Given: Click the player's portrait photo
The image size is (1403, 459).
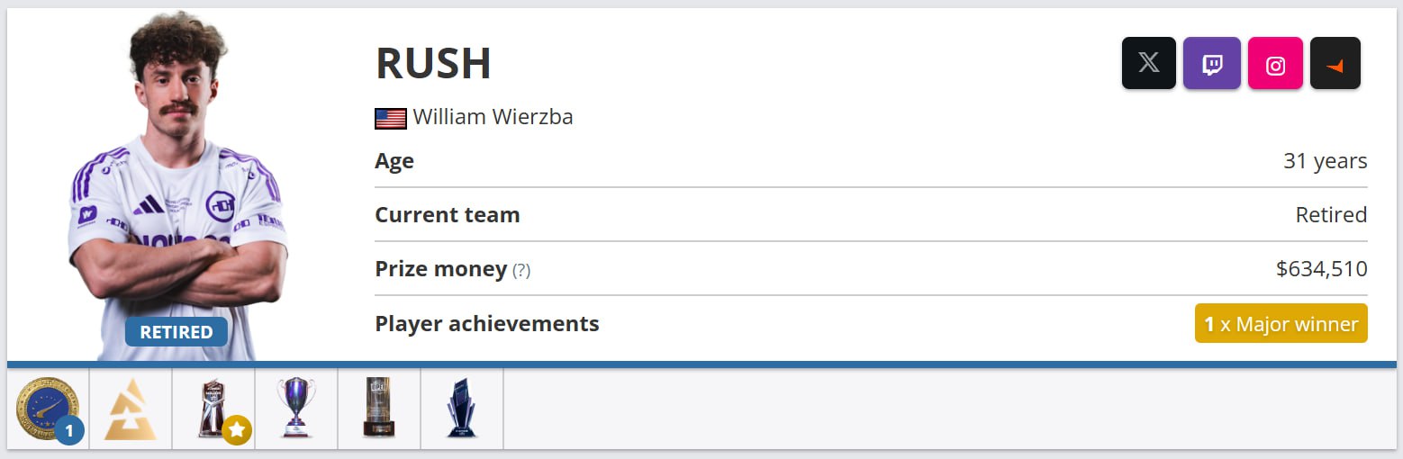Looking at the screenshot, I should coord(177,184).
